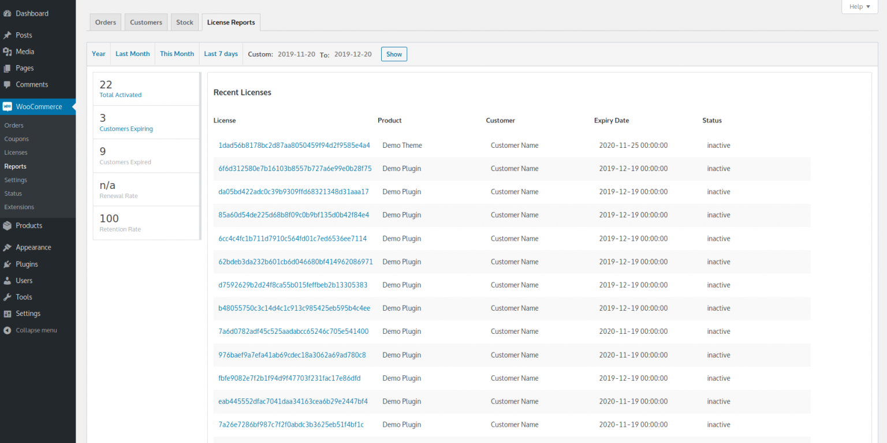Click the Plugins plug icon
Viewport: 887px width, 443px height.
(x=7, y=264)
